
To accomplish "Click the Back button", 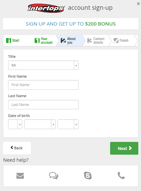I will point(17,148).
